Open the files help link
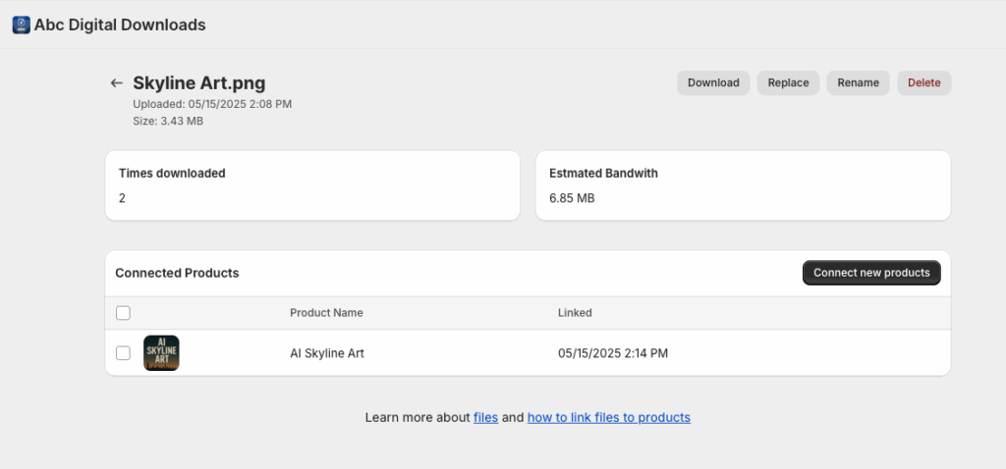 click(x=485, y=418)
